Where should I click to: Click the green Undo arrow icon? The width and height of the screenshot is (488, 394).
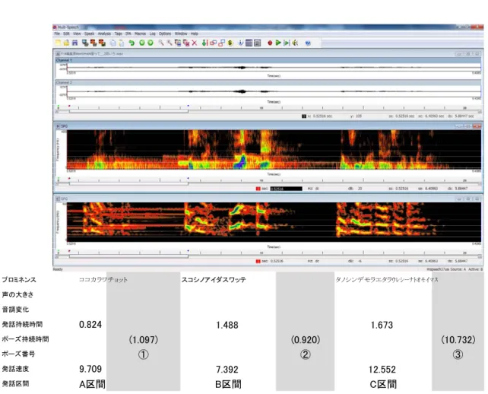(132, 43)
